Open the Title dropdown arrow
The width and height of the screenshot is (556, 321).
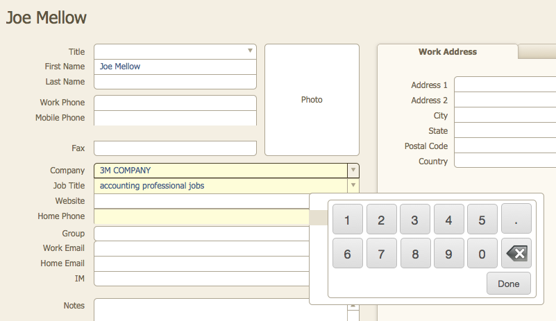(x=250, y=51)
